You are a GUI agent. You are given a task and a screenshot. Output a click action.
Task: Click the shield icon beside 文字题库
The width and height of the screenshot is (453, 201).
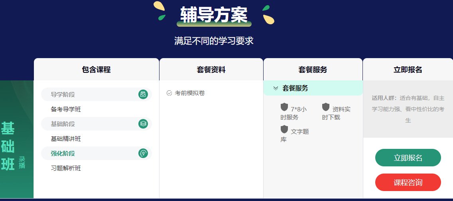284,129
